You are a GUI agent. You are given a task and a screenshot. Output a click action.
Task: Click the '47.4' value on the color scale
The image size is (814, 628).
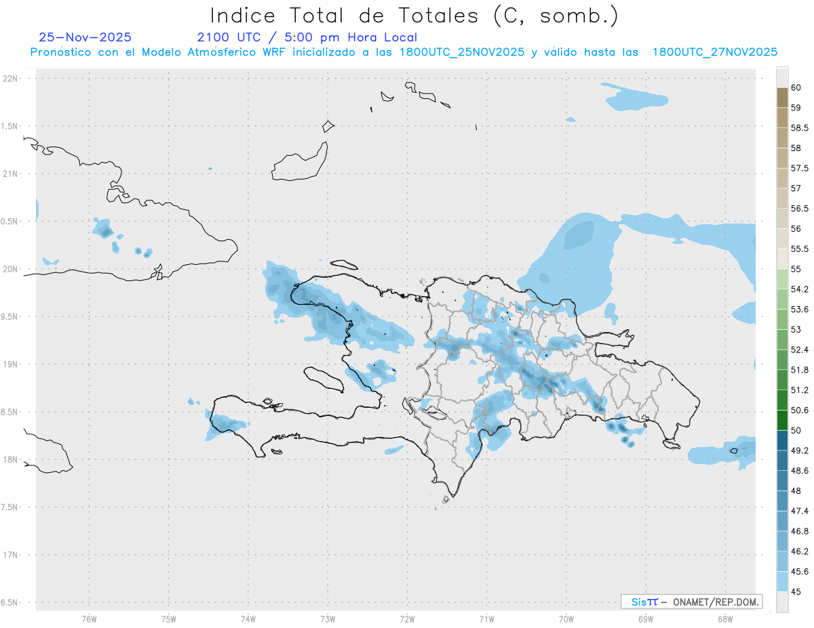click(x=800, y=511)
